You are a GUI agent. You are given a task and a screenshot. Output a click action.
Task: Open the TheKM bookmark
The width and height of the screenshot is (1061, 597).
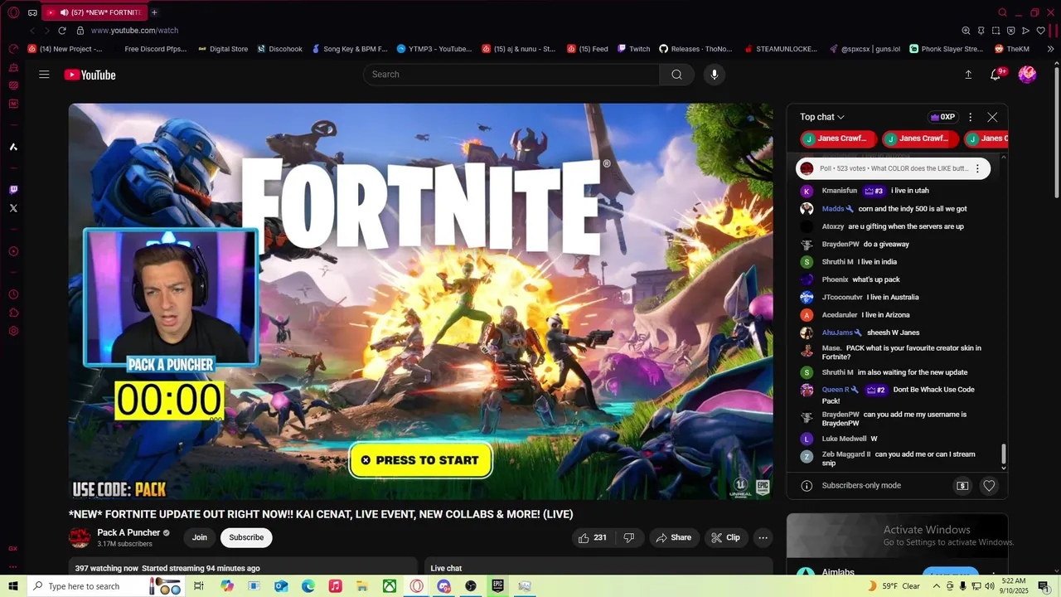(x=1012, y=49)
